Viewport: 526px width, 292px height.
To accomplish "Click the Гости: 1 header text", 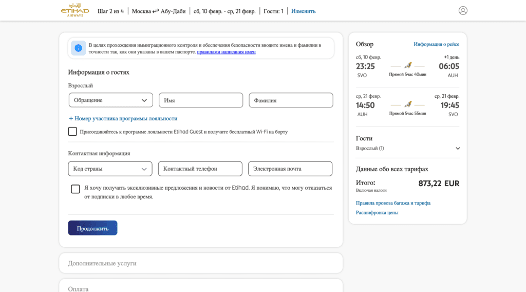I will [273, 11].
